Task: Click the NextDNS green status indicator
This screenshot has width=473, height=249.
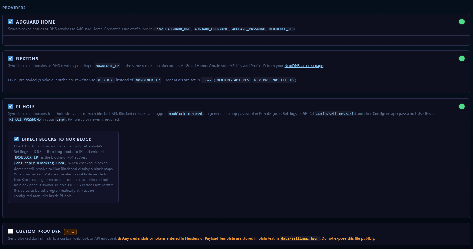Action: point(462,58)
